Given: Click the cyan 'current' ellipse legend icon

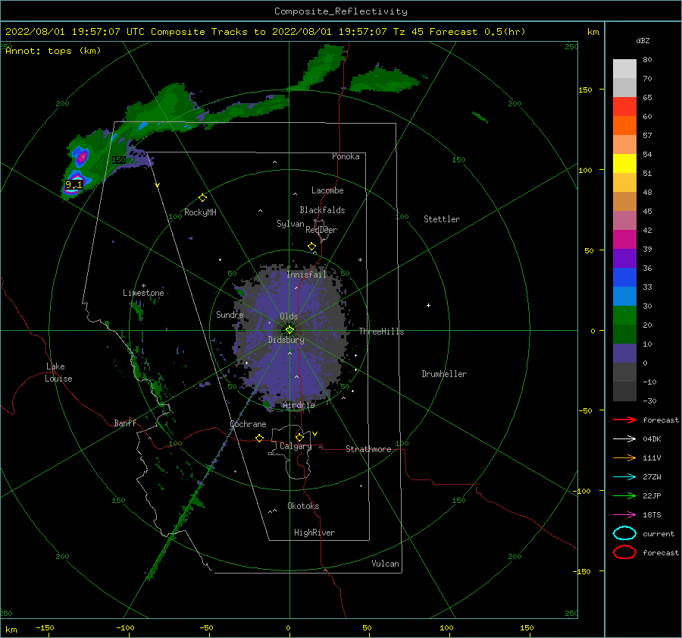Looking at the screenshot, I should [624, 533].
